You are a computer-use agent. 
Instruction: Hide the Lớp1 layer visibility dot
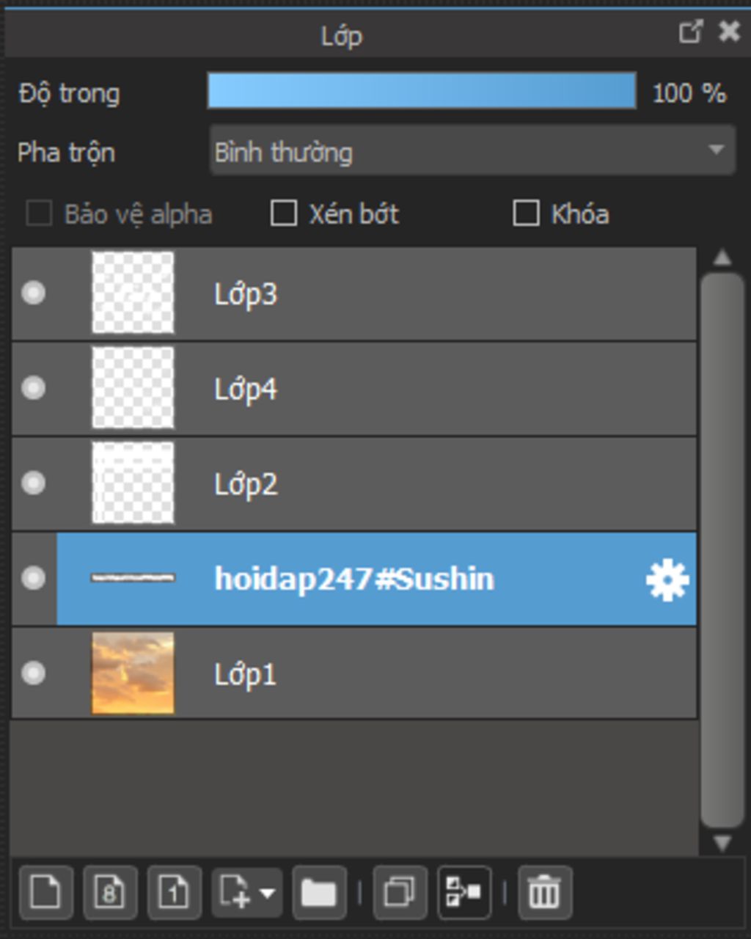[33, 673]
